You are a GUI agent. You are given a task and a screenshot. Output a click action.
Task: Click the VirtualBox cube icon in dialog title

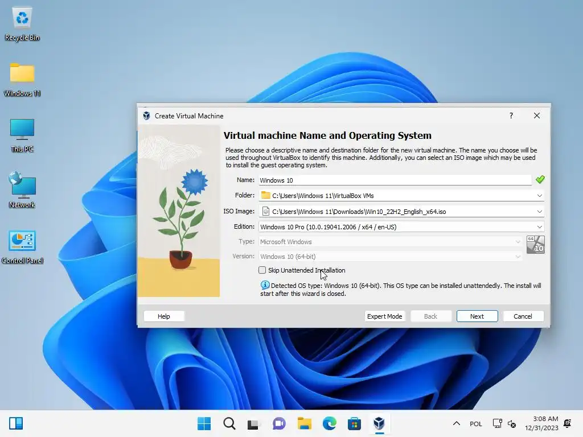click(x=146, y=116)
